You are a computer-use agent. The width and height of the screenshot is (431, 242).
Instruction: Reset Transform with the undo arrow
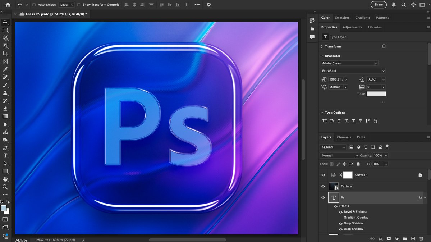pyautogui.click(x=384, y=46)
